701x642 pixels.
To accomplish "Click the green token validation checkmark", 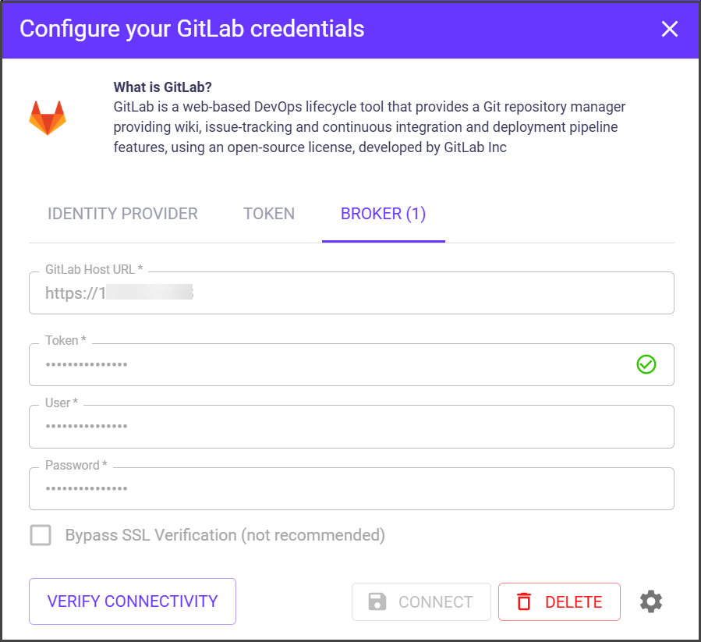I will coord(646,364).
